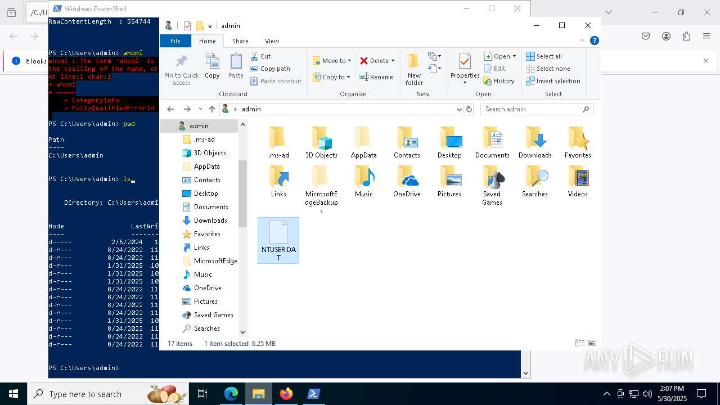Select the Contacts folder icon

[x=407, y=138]
